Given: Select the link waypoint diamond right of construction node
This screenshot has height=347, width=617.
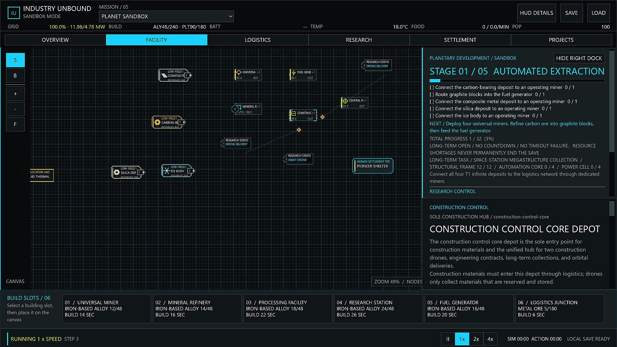Looking at the screenshot, I should [x=322, y=117].
